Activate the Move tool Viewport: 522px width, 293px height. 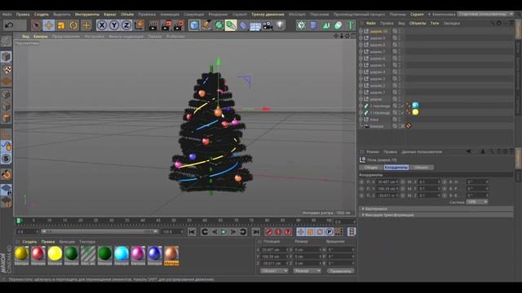click(49, 25)
